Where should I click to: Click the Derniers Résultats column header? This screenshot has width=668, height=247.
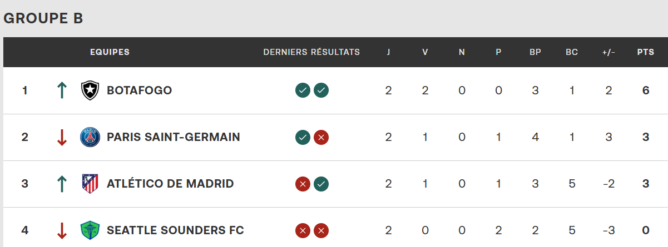pos(311,52)
